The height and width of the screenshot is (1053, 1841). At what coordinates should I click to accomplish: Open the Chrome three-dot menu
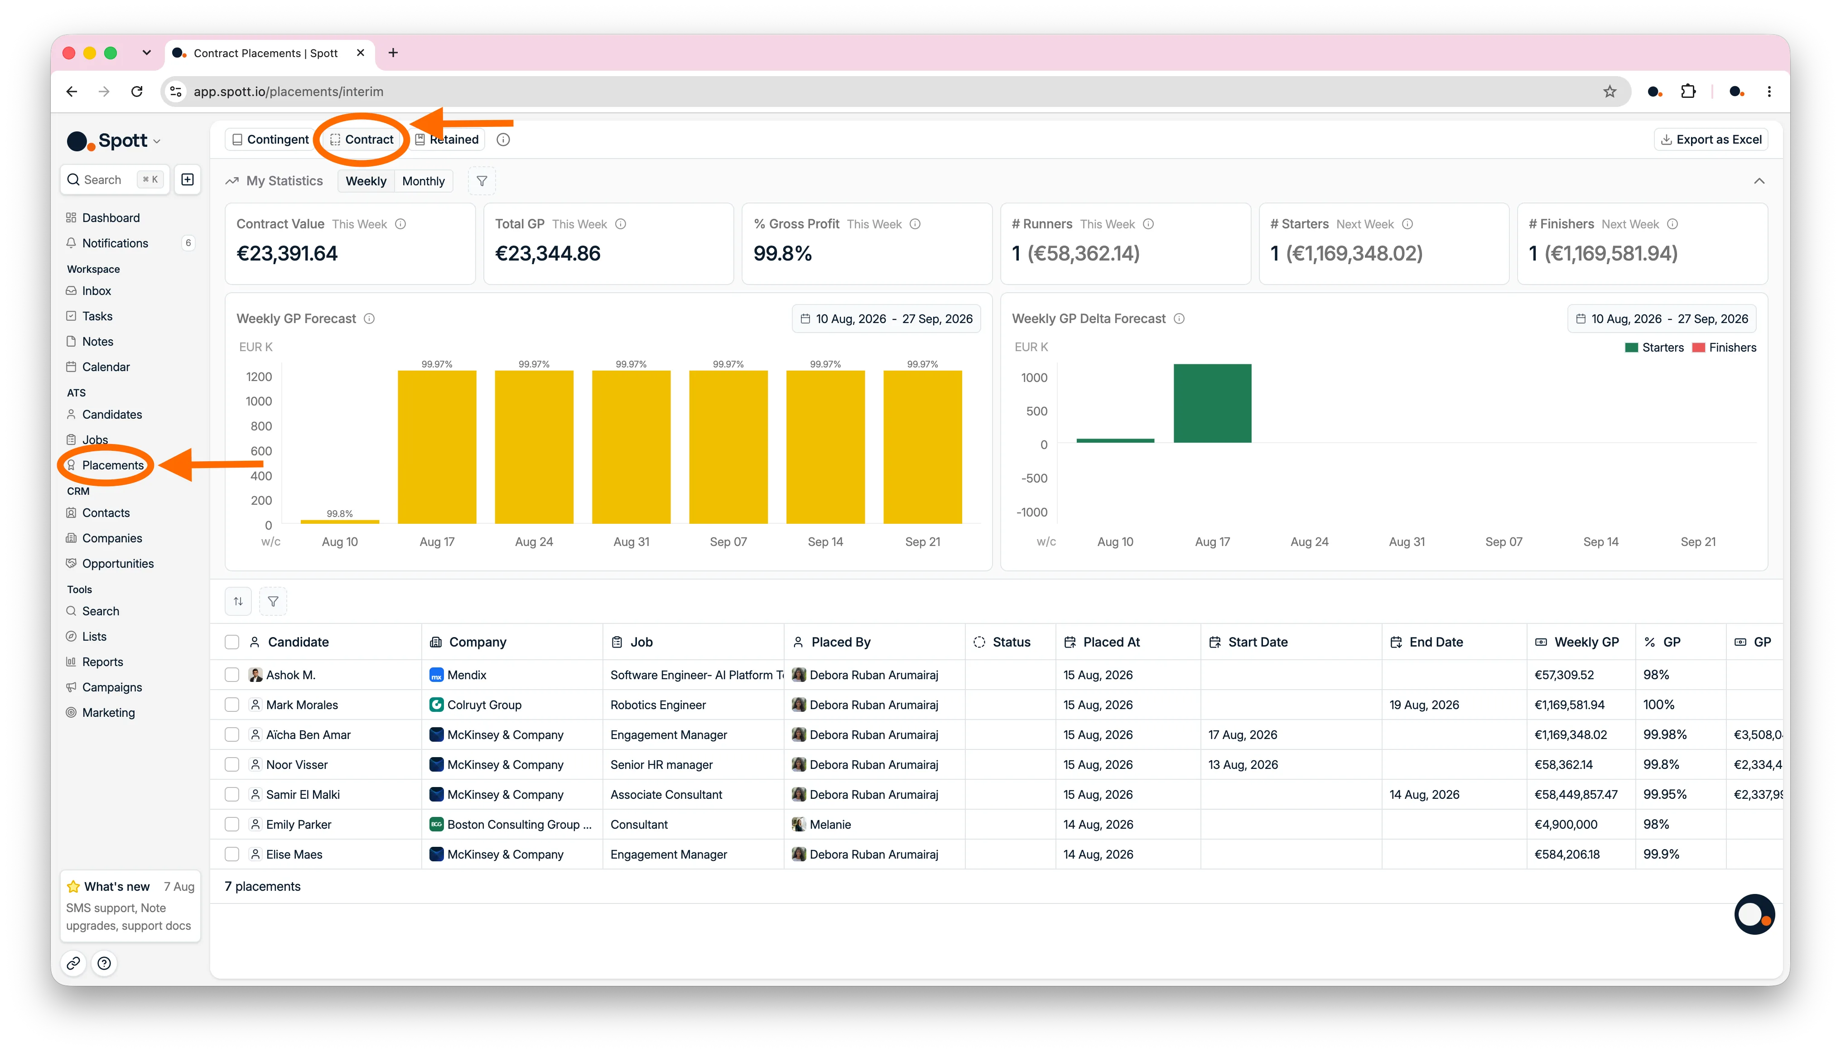click(x=1769, y=92)
